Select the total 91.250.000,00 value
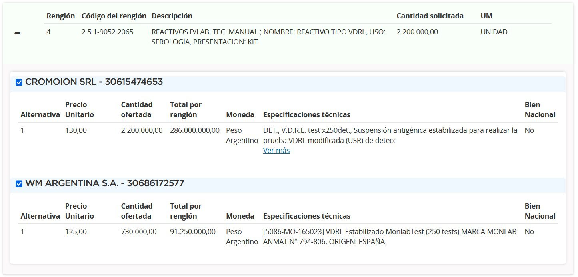Image resolution: width=578 pixels, height=277 pixels. coord(192,232)
